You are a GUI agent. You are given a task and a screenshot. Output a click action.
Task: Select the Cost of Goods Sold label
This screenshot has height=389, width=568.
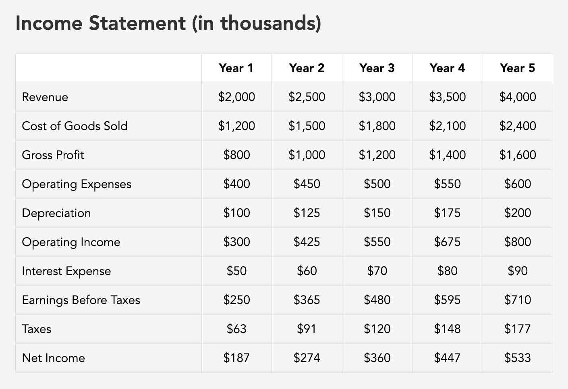(x=75, y=126)
